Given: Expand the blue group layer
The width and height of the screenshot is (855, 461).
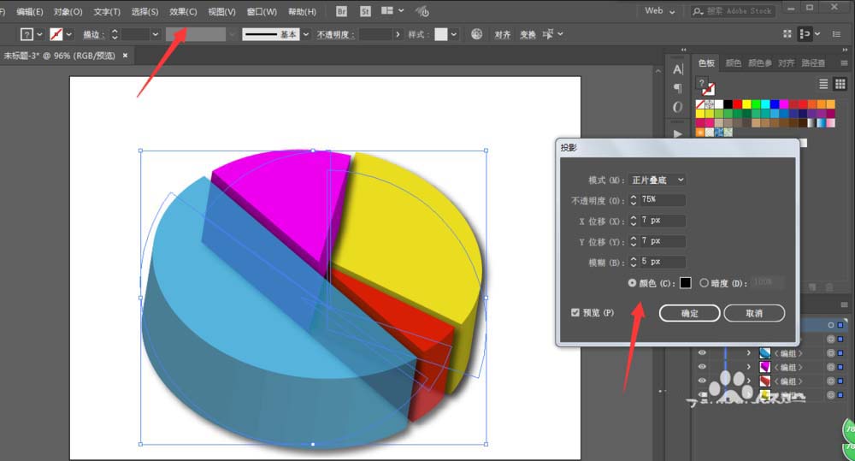Looking at the screenshot, I should coord(749,353).
